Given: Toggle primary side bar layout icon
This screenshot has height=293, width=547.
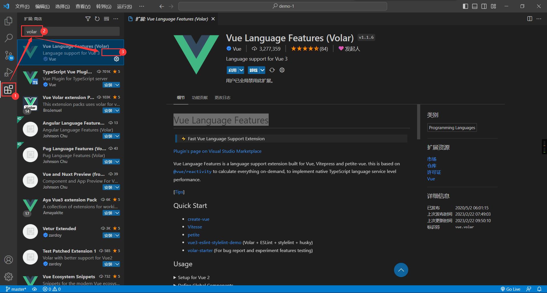Looking at the screenshot, I should (466, 6).
